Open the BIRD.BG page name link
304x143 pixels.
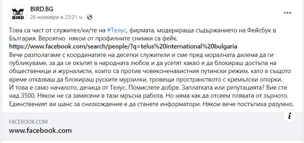(42, 9)
